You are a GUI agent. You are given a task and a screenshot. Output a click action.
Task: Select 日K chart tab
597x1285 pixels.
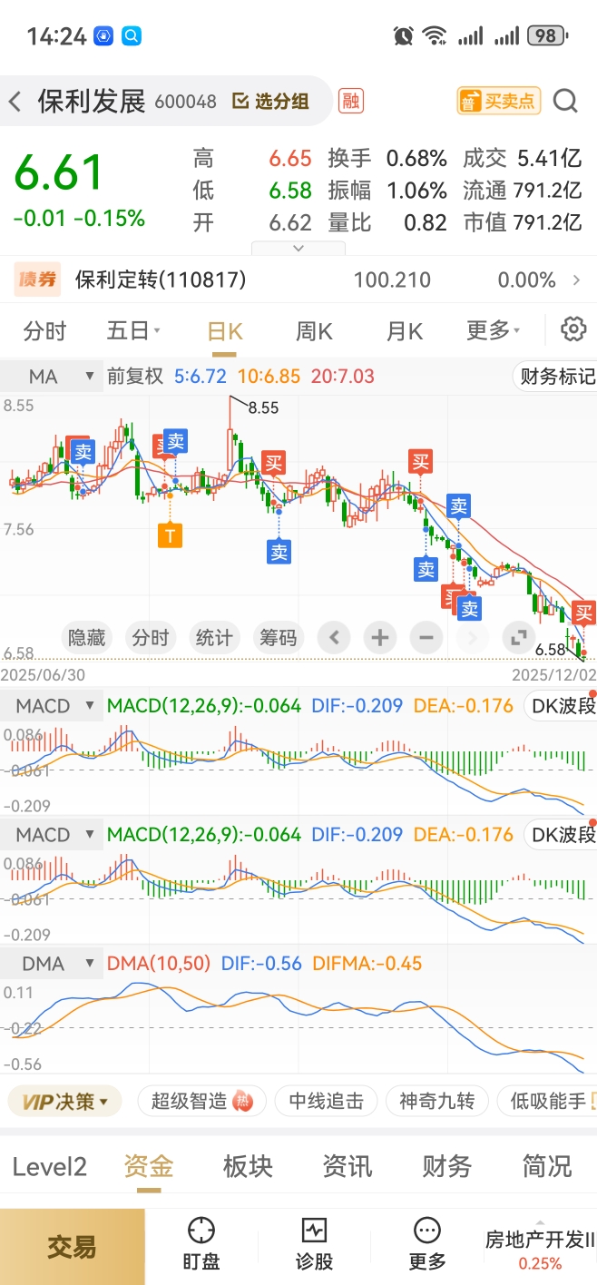pos(225,330)
